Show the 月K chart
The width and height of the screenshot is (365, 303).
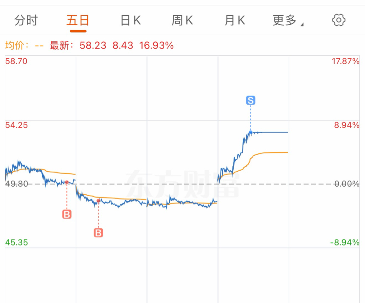tap(235, 20)
